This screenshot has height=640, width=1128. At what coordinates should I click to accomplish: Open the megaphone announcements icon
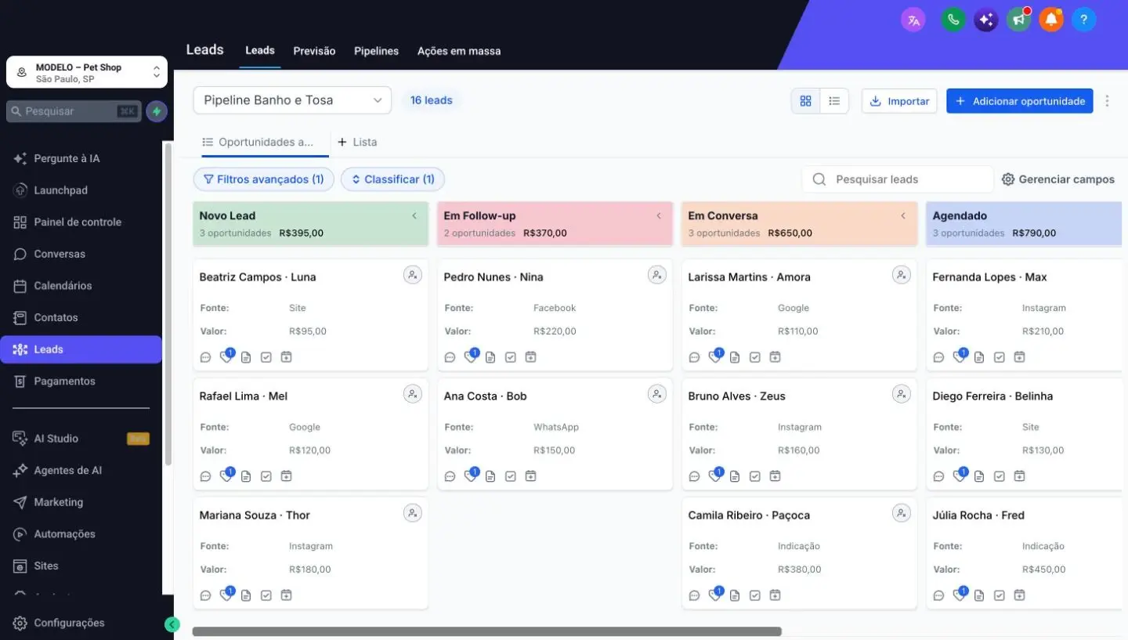[1018, 20]
